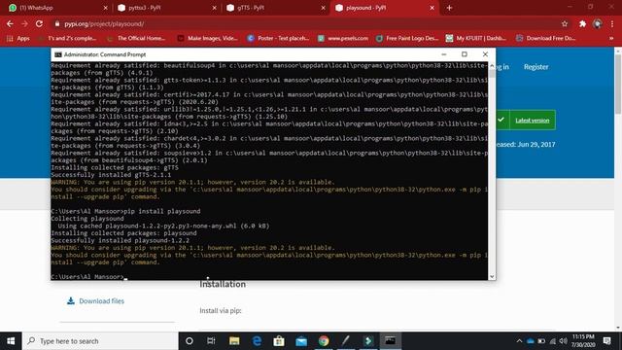The height and width of the screenshot is (350, 622).
Task: Show more bookmarks with the chevron
Action: (611, 38)
